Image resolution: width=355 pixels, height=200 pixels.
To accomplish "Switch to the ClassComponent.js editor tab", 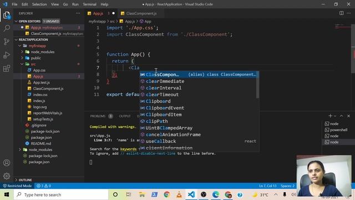I will point(141,13).
